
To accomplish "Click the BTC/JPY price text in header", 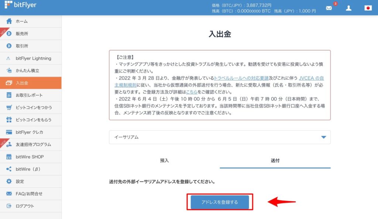I will [x=241, y=5].
